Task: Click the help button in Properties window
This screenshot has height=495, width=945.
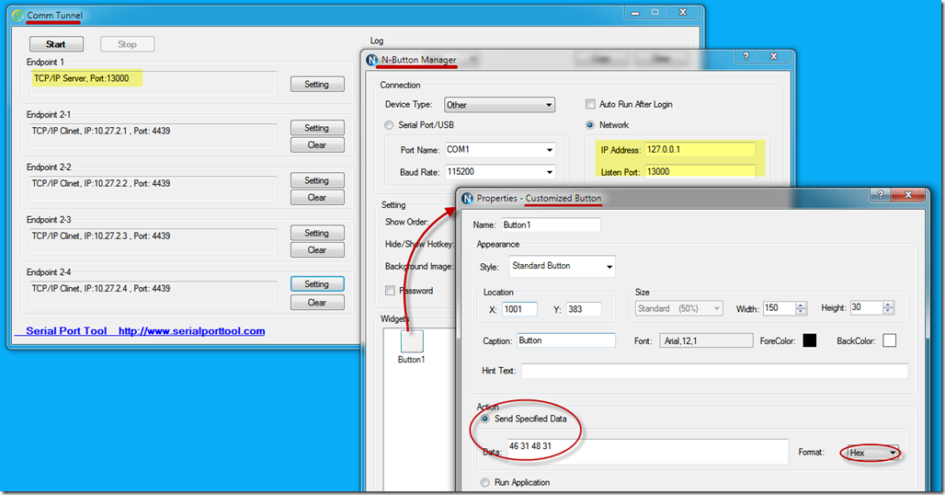Action: tap(880, 195)
